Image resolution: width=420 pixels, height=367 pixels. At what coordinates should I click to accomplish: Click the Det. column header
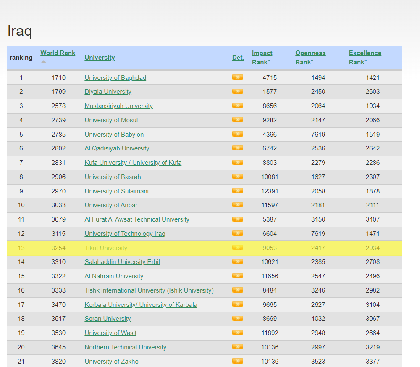tap(238, 58)
